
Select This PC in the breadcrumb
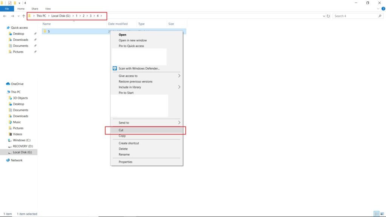pyautogui.click(x=41, y=16)
